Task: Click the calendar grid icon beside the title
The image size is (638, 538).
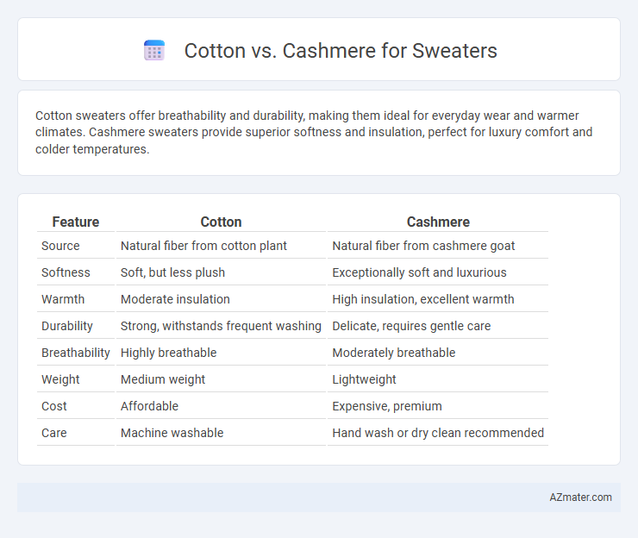Action: (154, 51)
